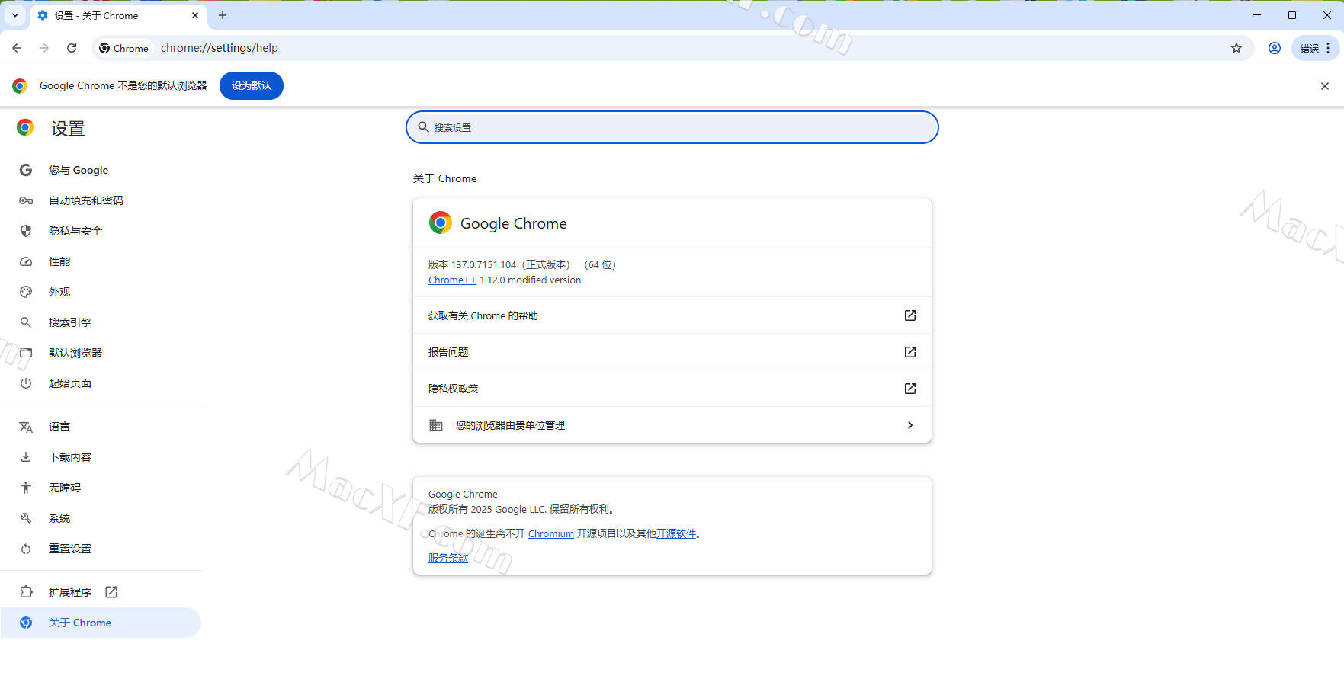Select 关于 Chrome in the sidebar

click(x=101, y=623)
